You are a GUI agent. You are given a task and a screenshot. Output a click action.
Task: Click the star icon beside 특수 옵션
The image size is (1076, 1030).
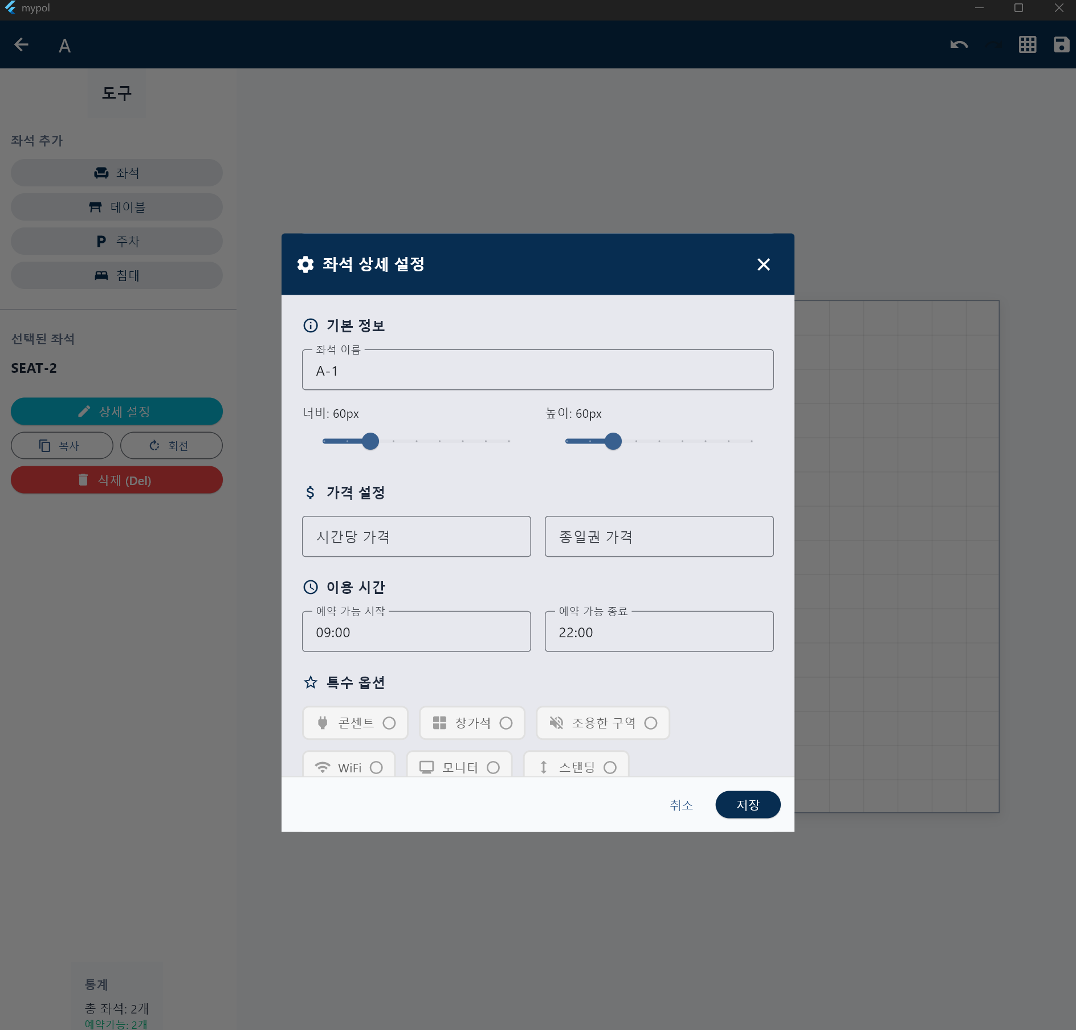point(311,682)
